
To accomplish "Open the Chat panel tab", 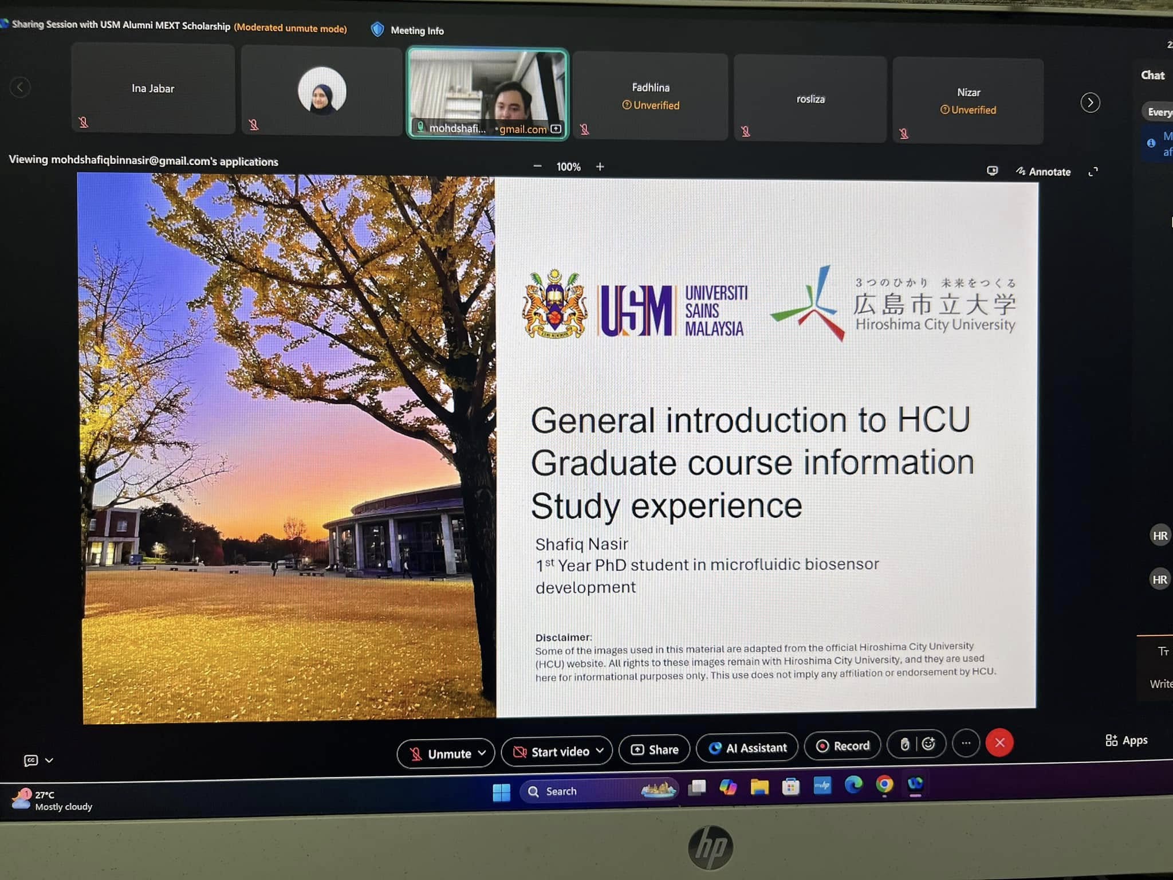I will [1152, 75].
